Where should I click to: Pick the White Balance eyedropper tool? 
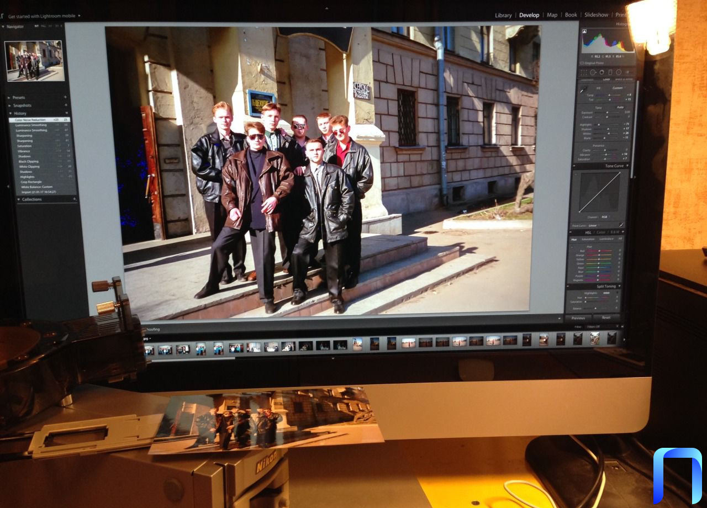(583, 89)
